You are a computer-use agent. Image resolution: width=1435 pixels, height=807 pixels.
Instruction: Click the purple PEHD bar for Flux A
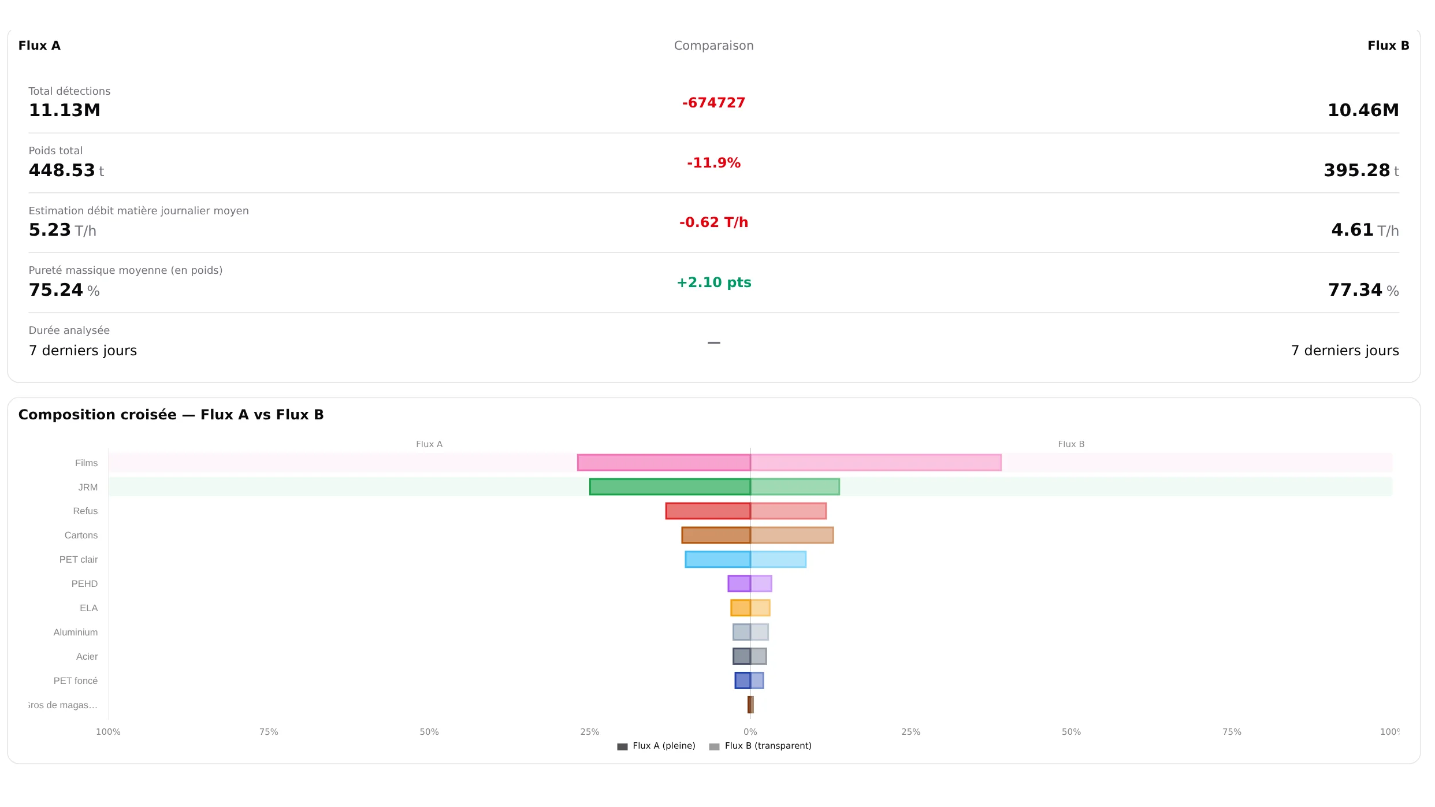739,584
